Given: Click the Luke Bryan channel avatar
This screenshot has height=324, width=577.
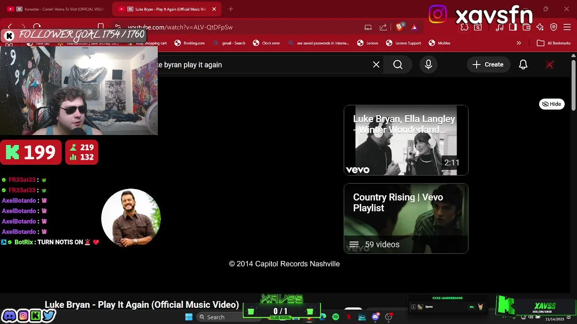Looking at the screenshot, I should 131,218.
